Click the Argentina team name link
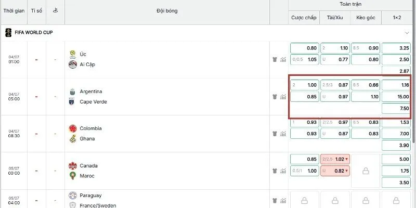The height and width of the screenshot is (208, 416). point(91,92)
